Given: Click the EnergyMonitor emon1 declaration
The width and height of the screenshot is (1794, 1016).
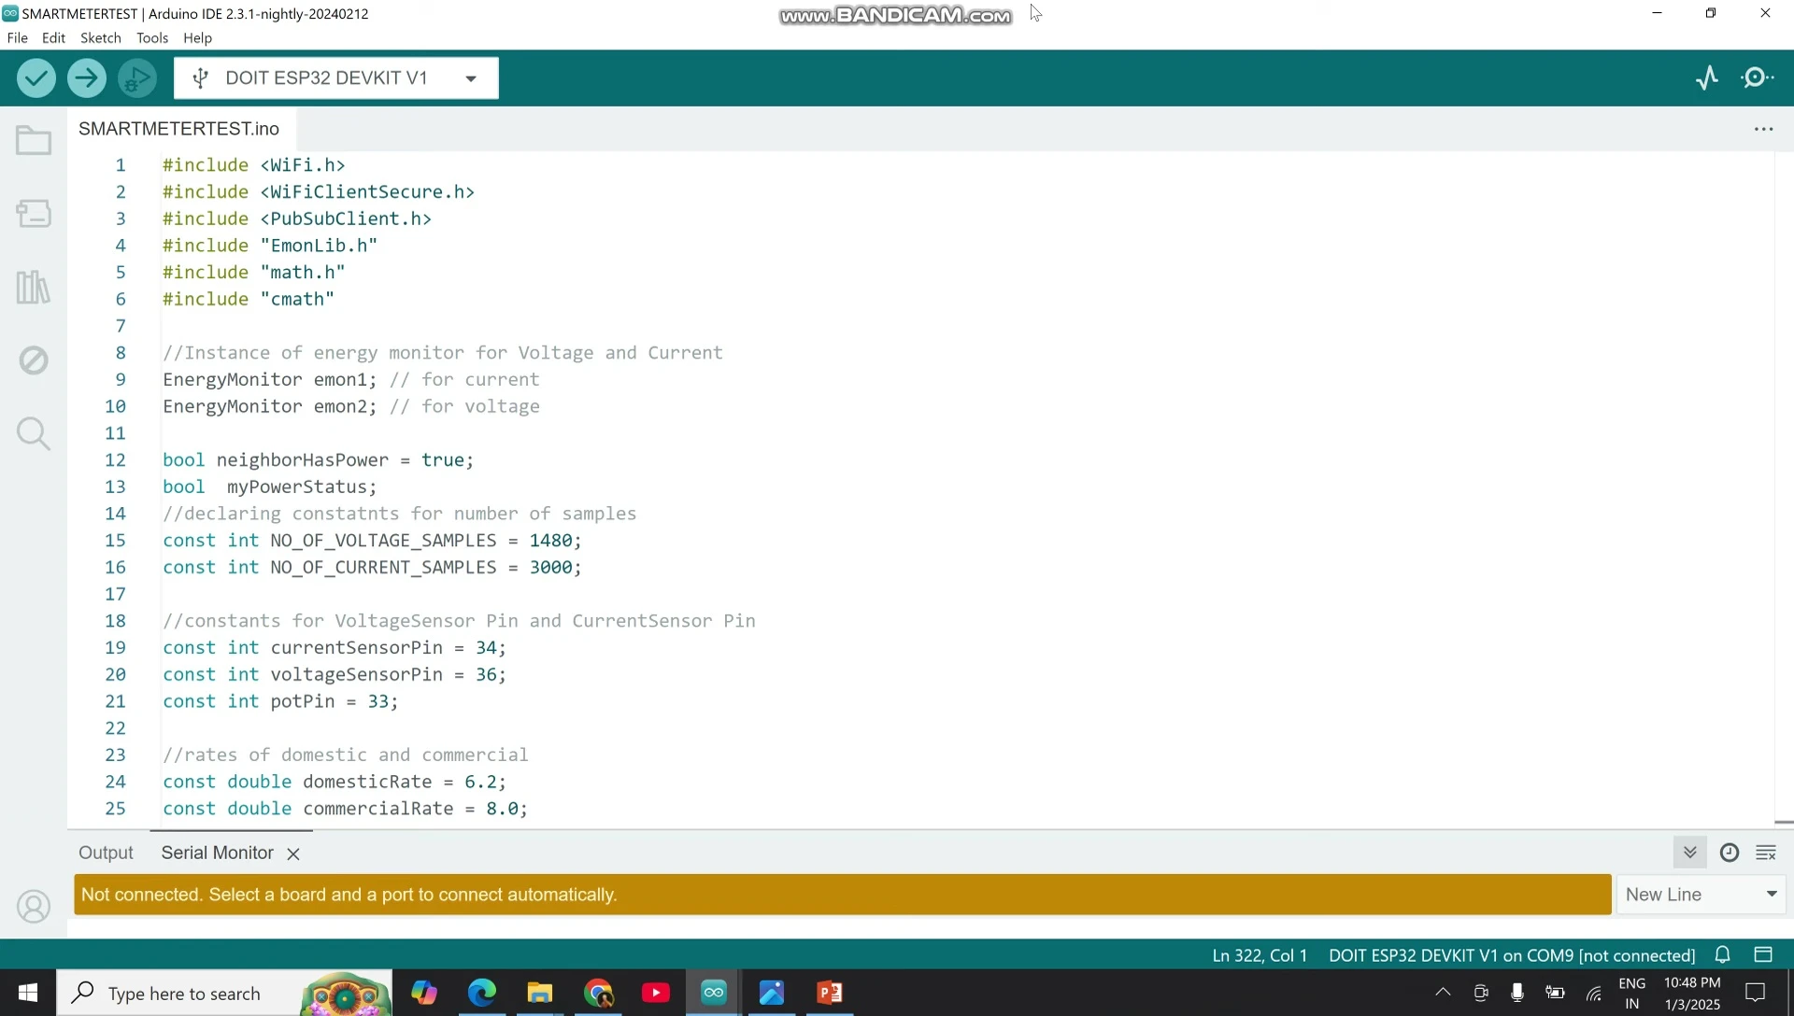Looking at the screenshot, I should click(270, 380).
